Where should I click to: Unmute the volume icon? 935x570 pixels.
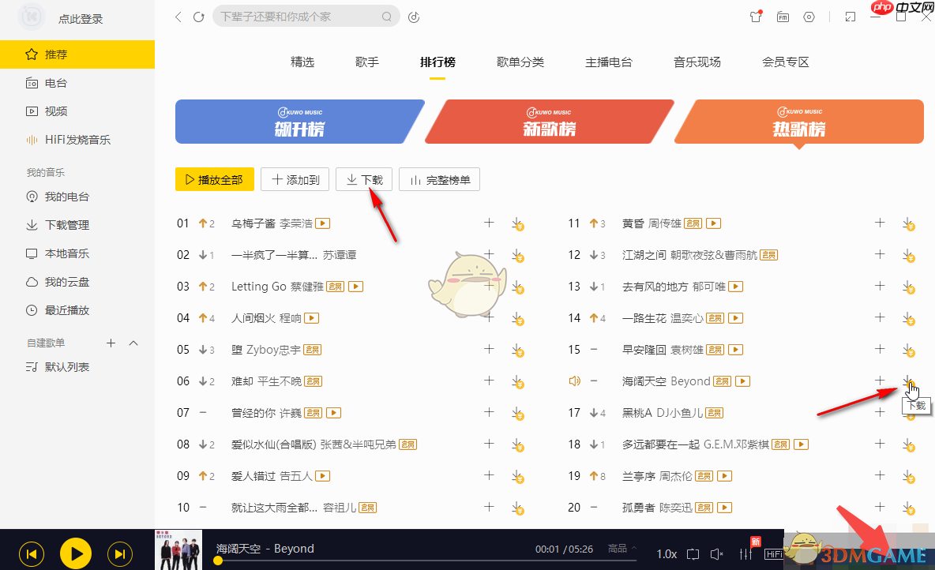pos(715,553)
